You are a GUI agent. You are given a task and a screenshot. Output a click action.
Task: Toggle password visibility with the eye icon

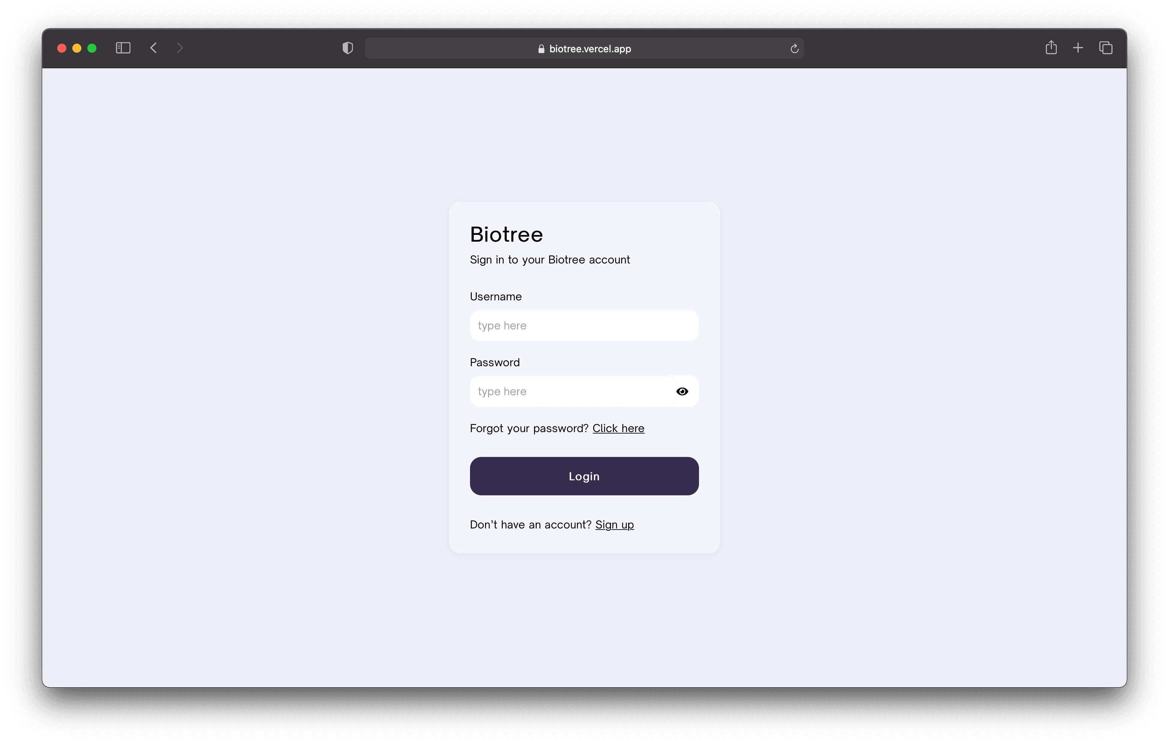point(682,392)
